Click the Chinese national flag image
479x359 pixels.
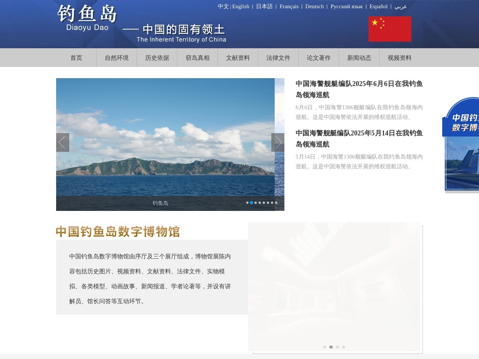[x=390, y=29]
